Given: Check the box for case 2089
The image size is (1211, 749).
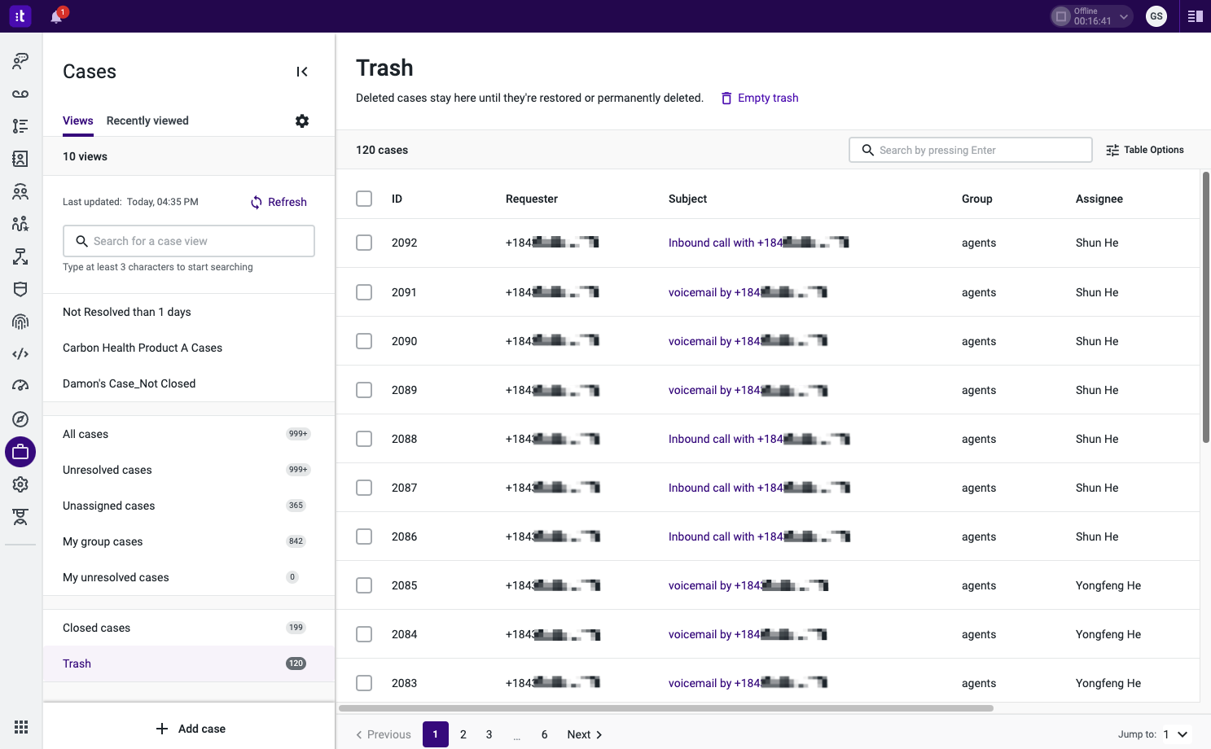Looking at the screenshot, I should pos(364,390).
